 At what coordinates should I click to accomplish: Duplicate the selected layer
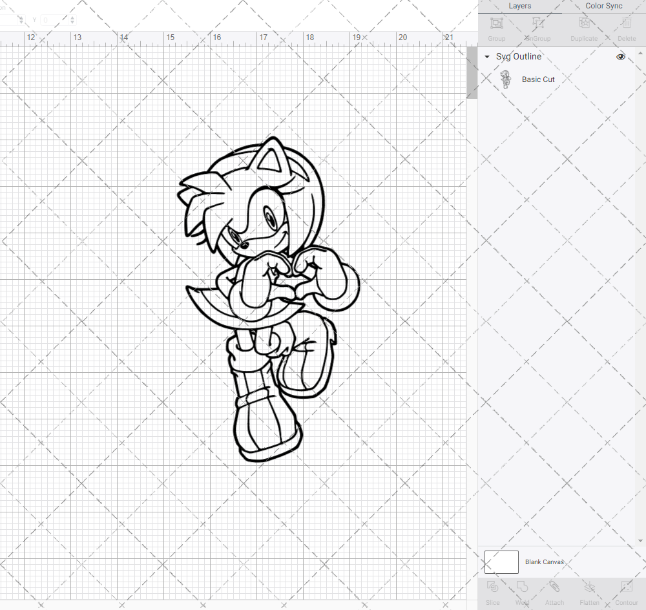(583, 26)
